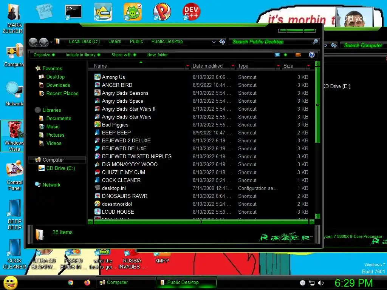This screenshot has width=387, height=290.
Task: Switch to the Public Desktop taskbar button
Action: [x=187, y=282]
